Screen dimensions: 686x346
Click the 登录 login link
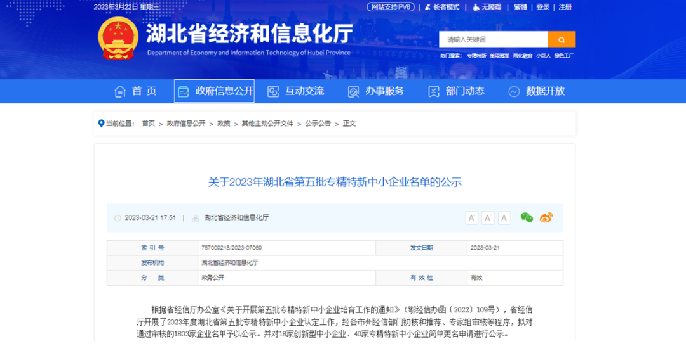click(x=542, y=7)
